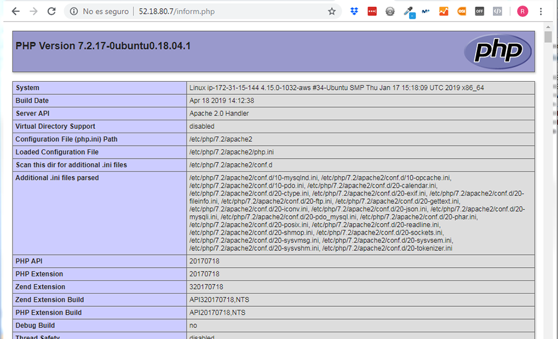Viewport: 558px width, 339px height.
Task: Open the orange analytics chart extension
Action: coord(443,11)
